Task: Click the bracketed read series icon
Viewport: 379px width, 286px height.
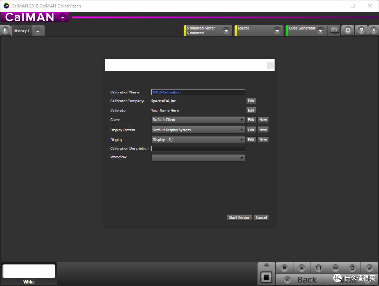Action: click(318, 268)
